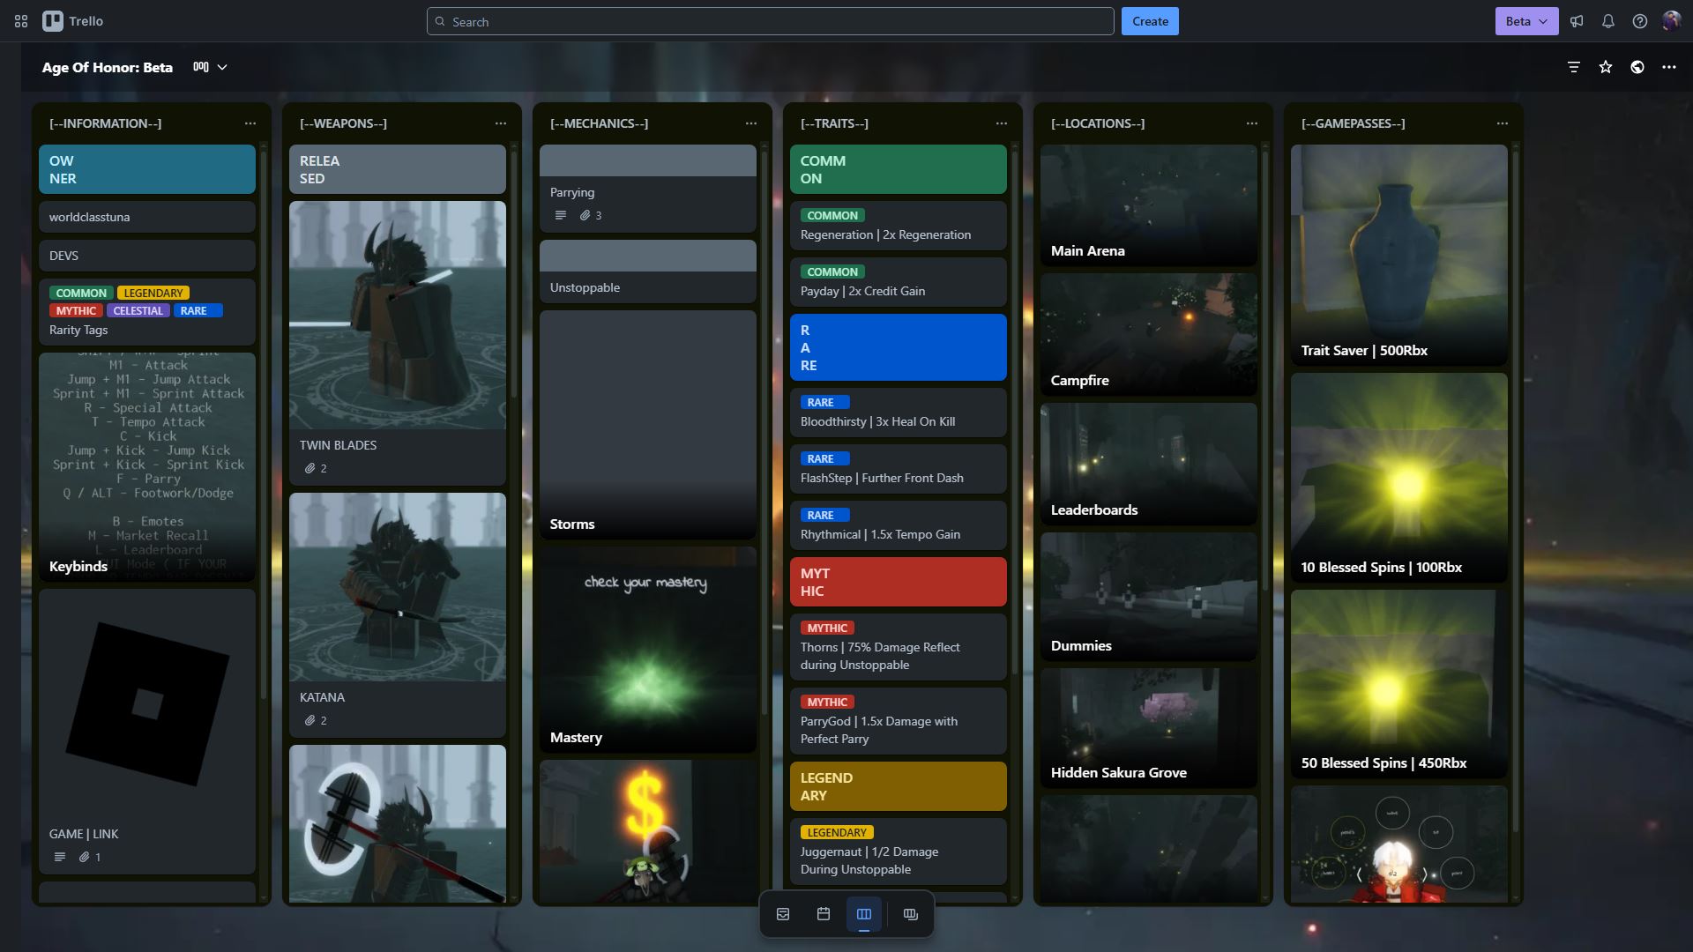This screenshot has height=952, width=1693.
Task: Open GAMEPASSES list actions menu
Action: click(1503, 123)
